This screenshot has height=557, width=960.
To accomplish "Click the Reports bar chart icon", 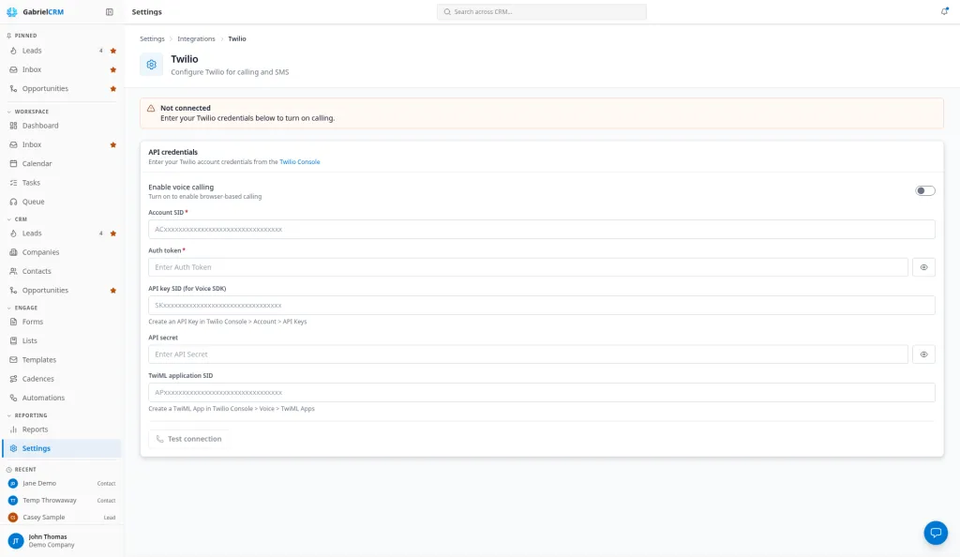I will click(13, 429).
